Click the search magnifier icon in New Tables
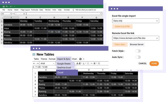This screenshot has width=166, height=102. click(84, 59)
